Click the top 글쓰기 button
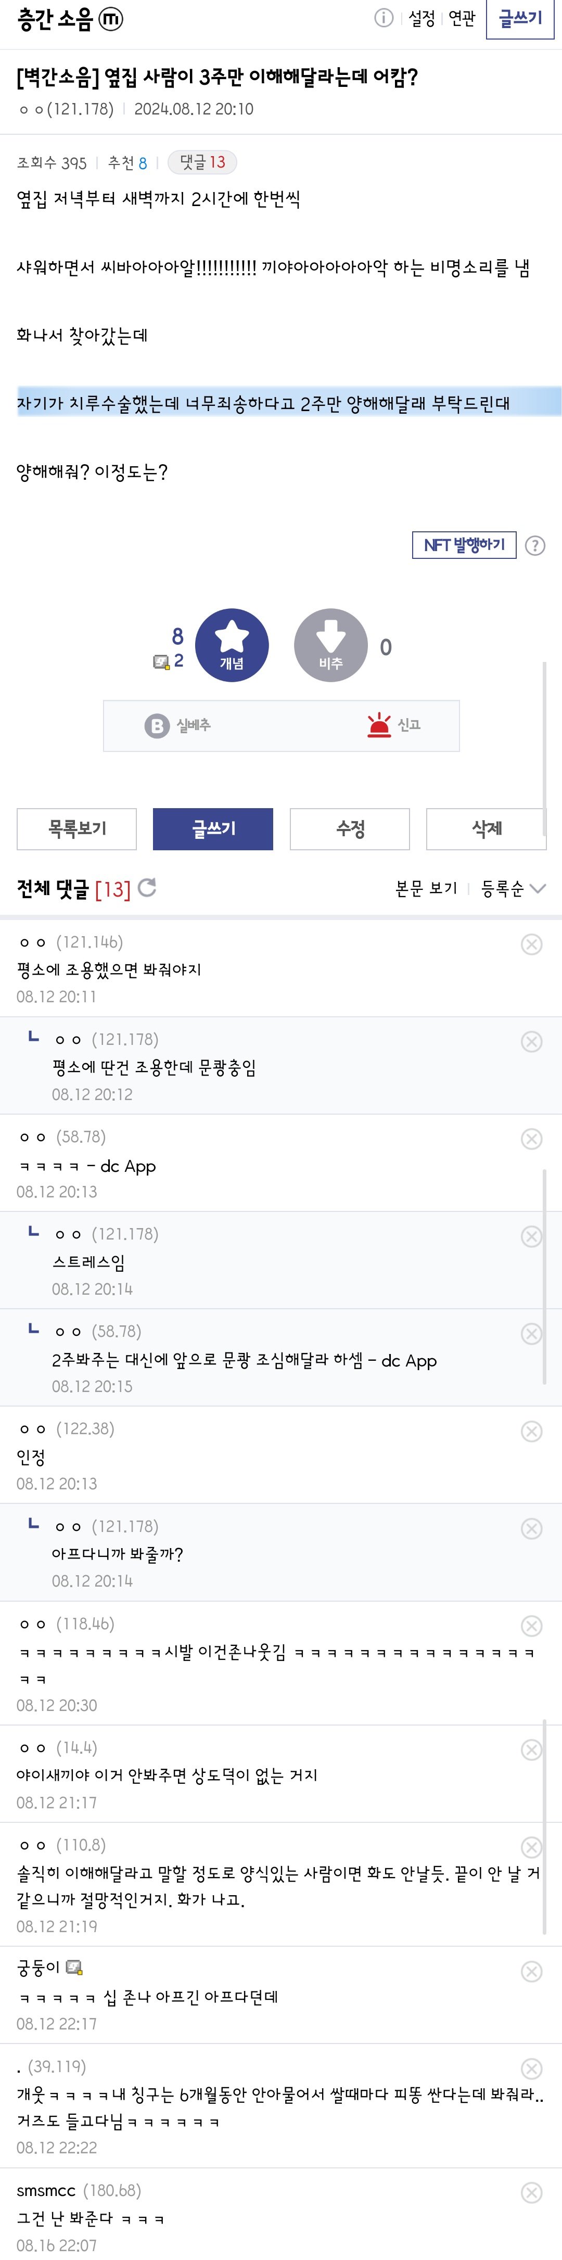This screenshot has height=2260, width=562. tap(520, 18)
